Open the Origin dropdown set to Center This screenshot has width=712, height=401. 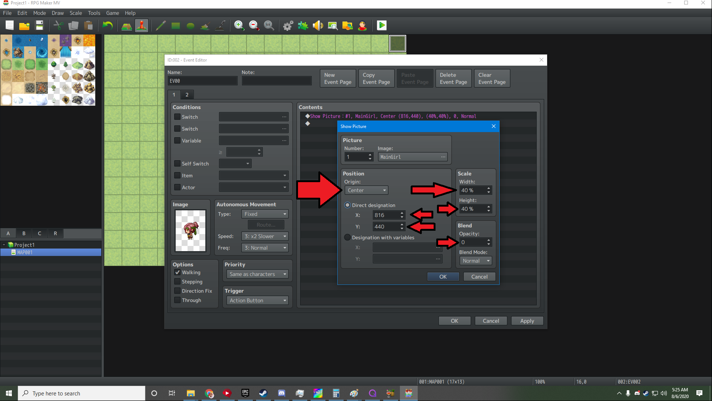[366, 190]
